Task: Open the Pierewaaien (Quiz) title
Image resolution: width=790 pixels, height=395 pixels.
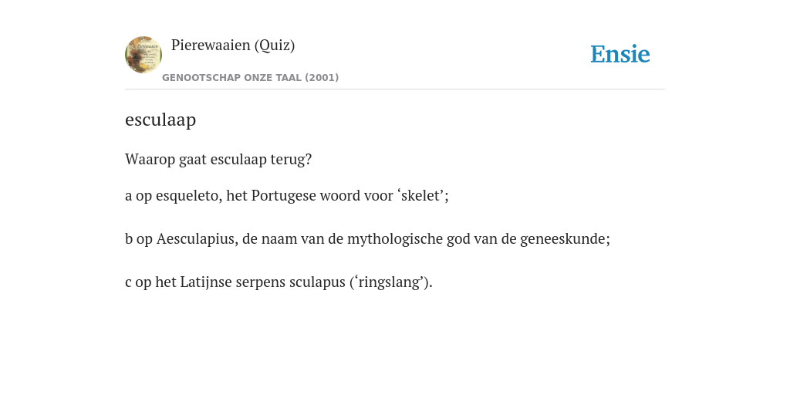Action: coord(233,46)
